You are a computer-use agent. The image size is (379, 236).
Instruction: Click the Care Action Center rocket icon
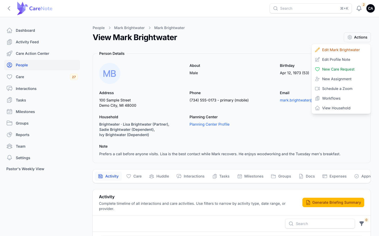pos(9,53)
